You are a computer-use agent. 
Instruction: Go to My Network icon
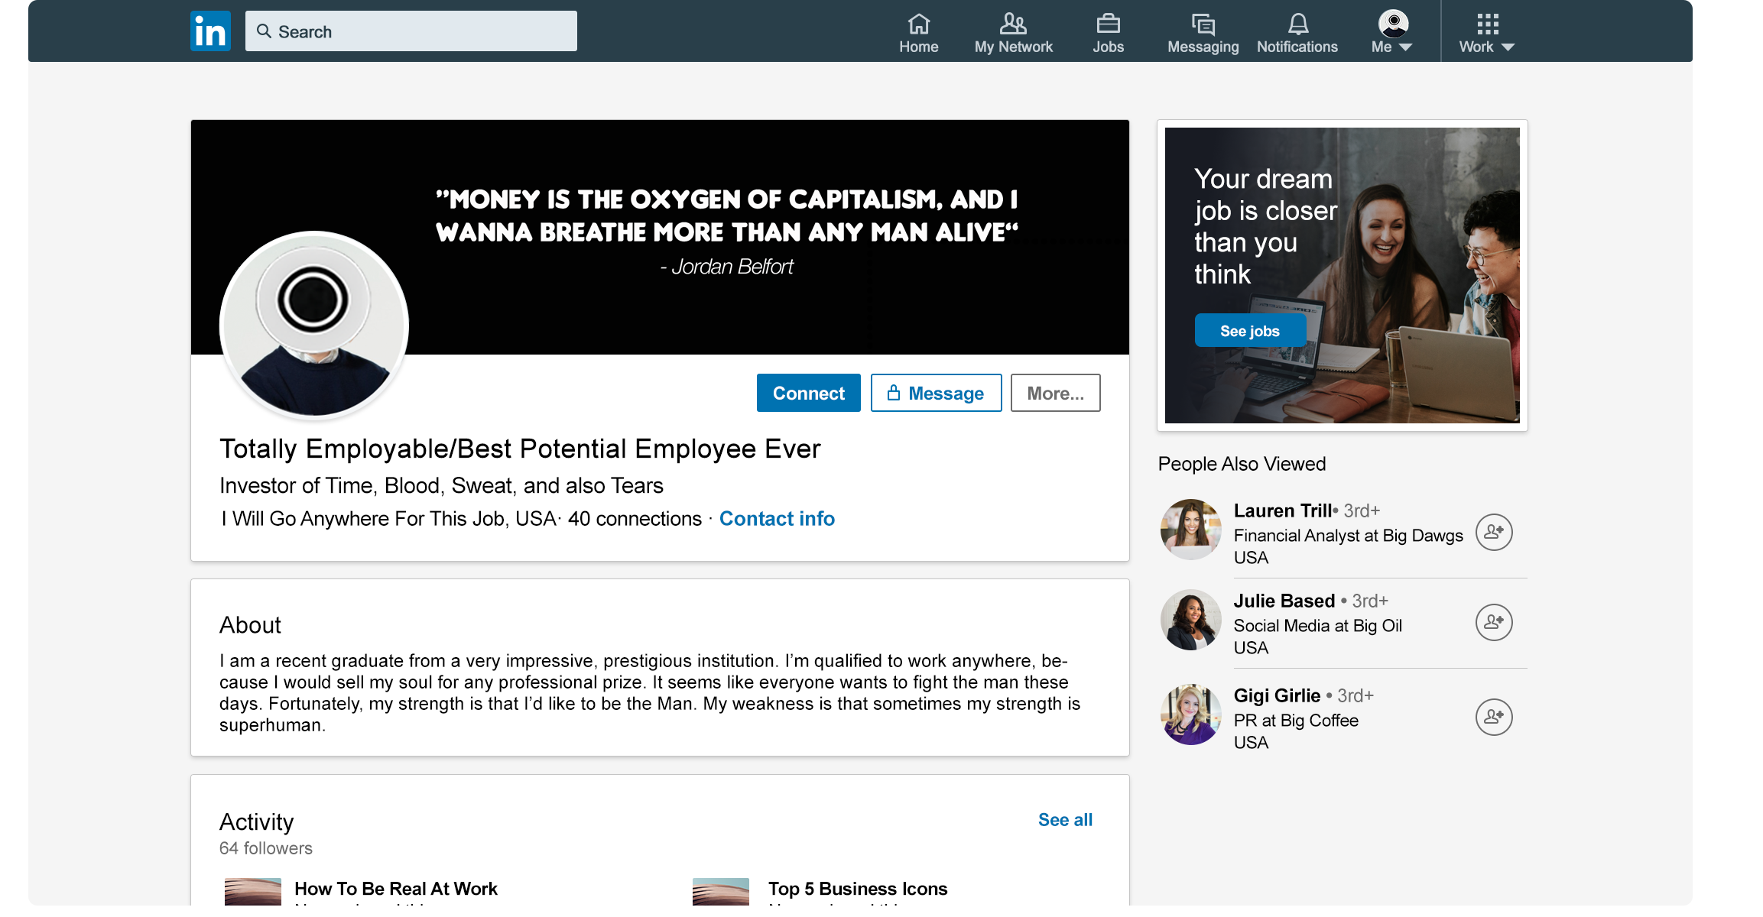(x=1013, y=24)
